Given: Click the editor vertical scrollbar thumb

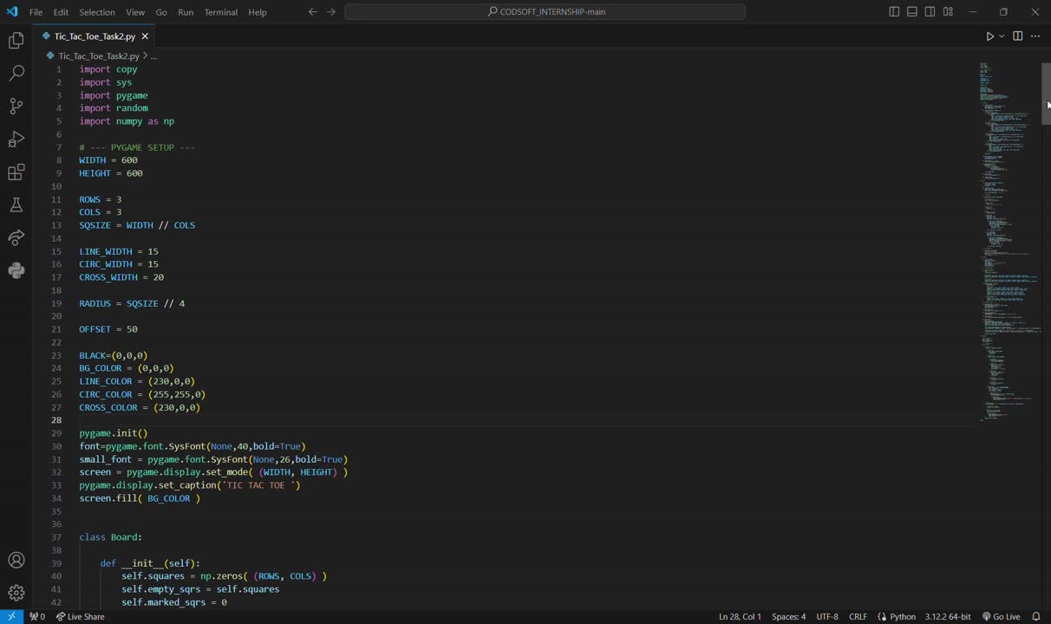Looking at the screenshot, I should [x=1046, y=94].
